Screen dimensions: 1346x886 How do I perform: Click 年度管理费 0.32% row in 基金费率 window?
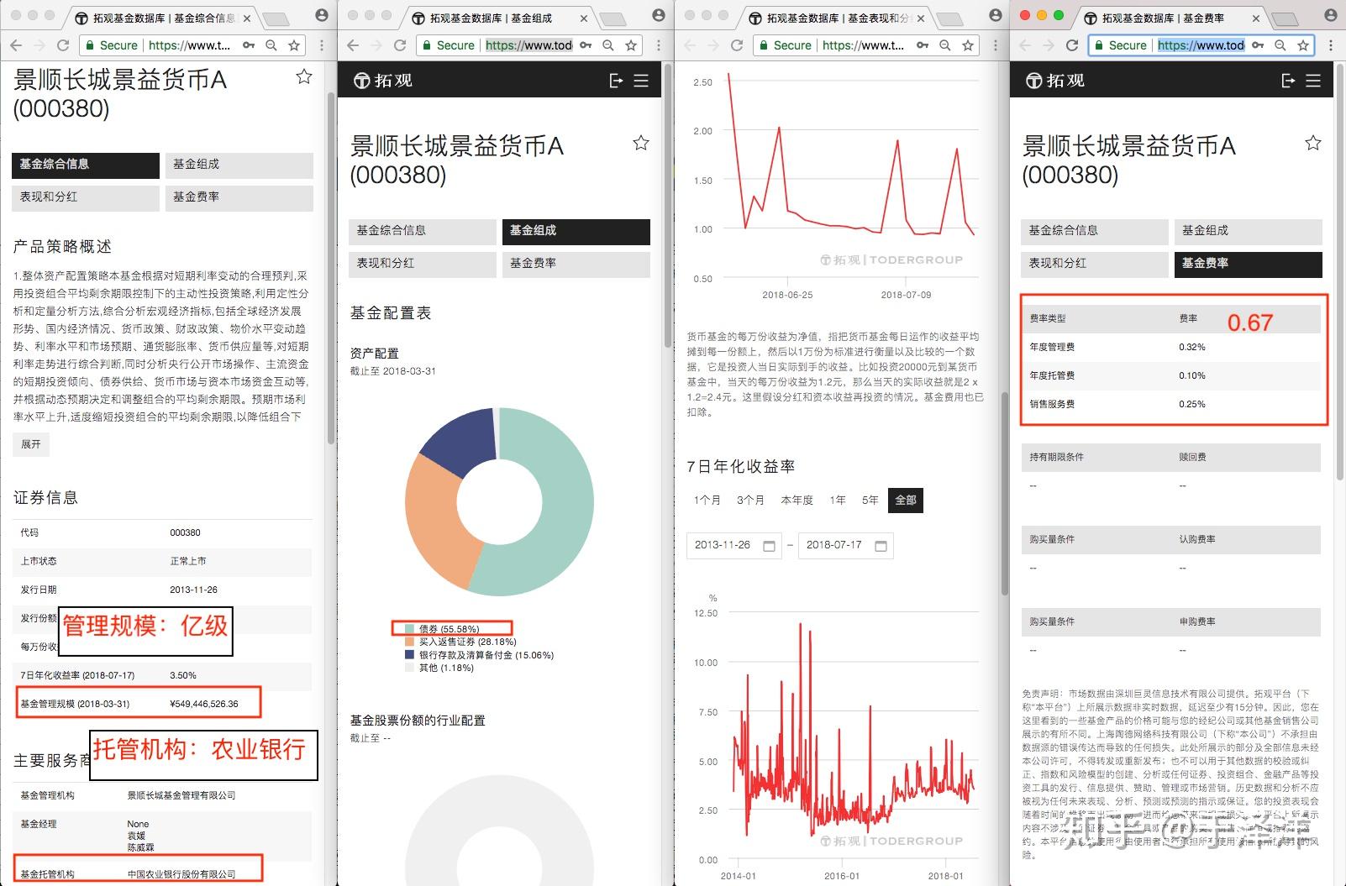click(x=1173, y=347)
